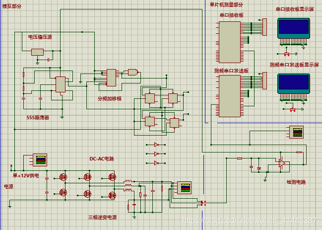Viewport: 322px width, 230px height.
Task: Click the 单+12V供电 label
Action: pyautogui.click(x=26, y=175)
